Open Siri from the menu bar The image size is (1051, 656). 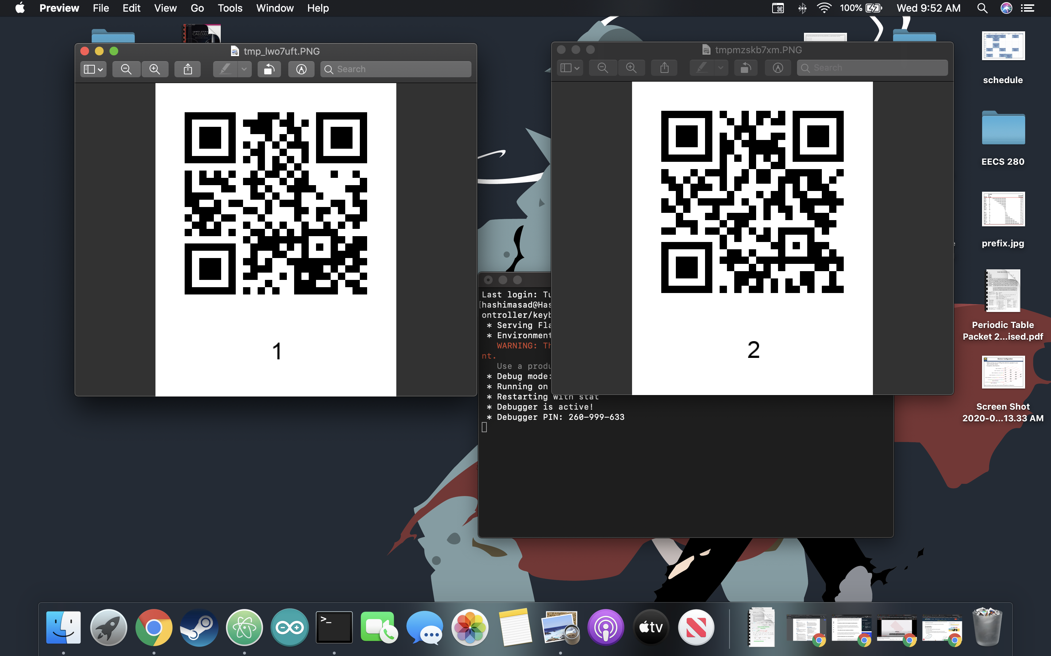click(x=1006, y=8)
